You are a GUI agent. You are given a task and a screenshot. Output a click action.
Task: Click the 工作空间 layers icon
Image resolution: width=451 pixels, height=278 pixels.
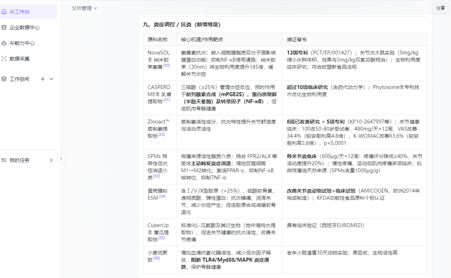coord(4,79)
